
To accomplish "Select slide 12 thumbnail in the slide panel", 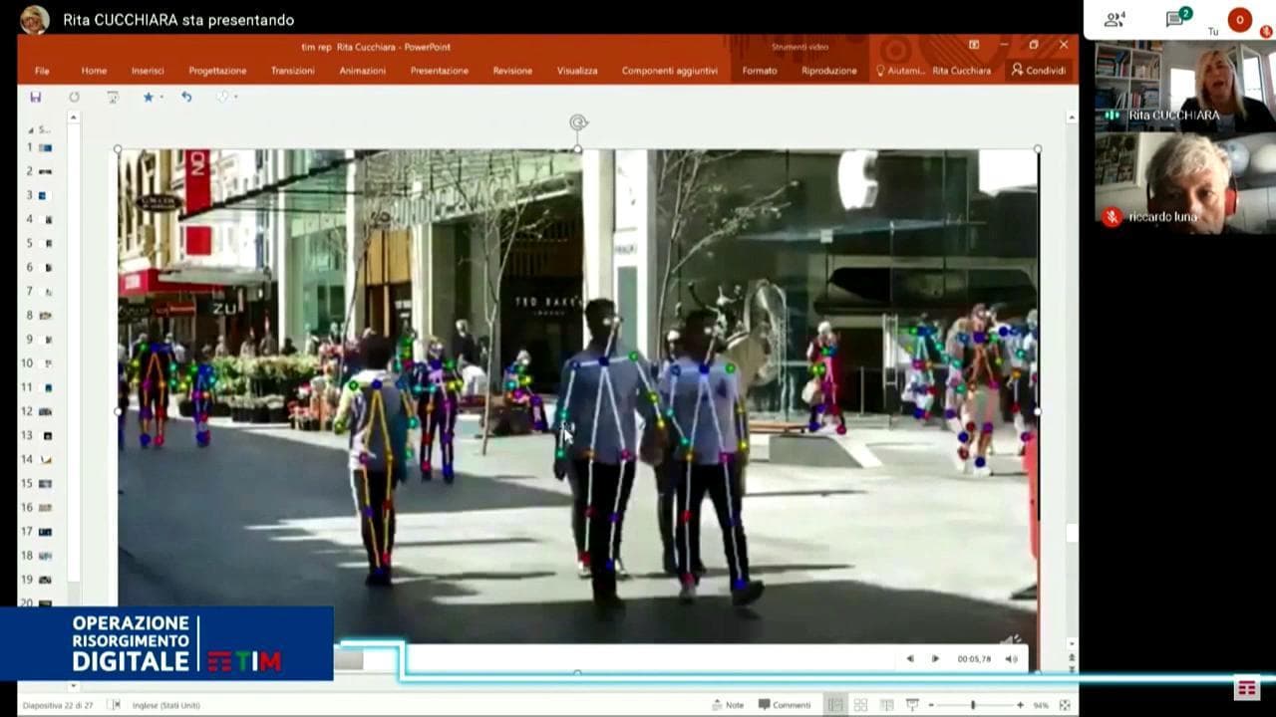I will click(x=46, y=411).
